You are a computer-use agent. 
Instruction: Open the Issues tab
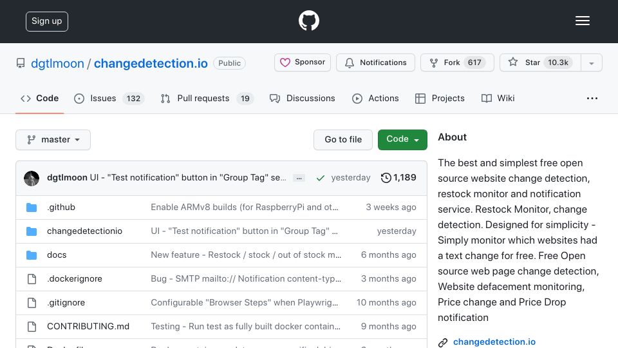pos(109,98)
